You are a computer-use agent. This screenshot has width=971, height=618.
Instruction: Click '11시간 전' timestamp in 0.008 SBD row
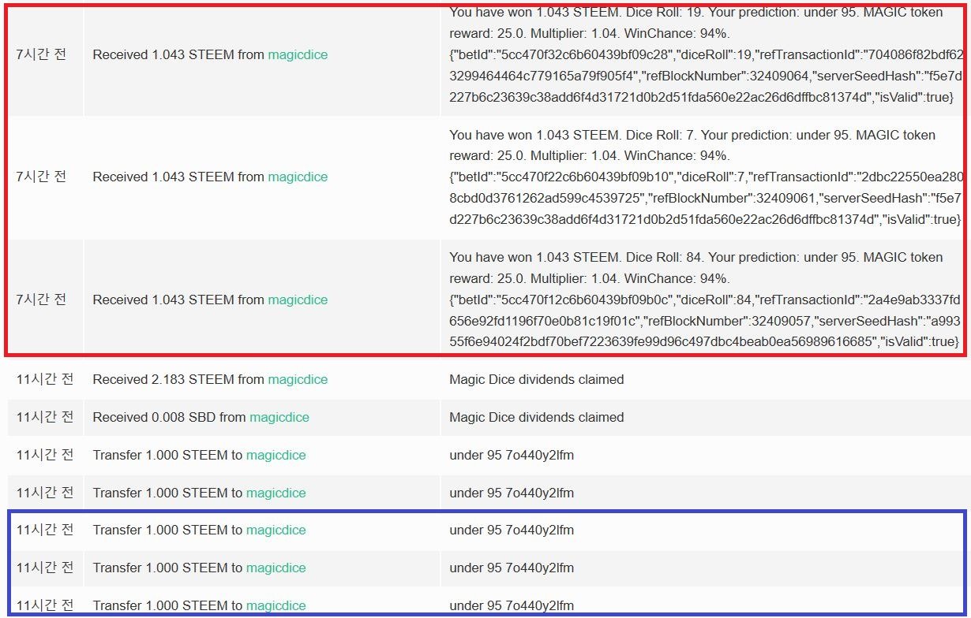pyautogui.click(x=45, y=417)
